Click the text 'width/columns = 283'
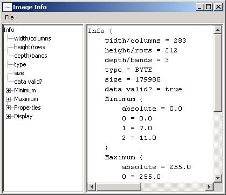This screenshot has width=226, height=195. (146, 41)
